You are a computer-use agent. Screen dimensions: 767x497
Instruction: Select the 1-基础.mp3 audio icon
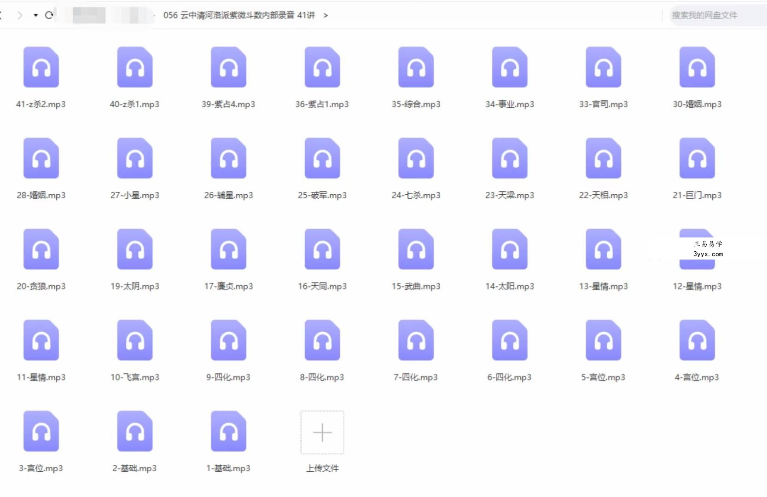pos(228,432)
